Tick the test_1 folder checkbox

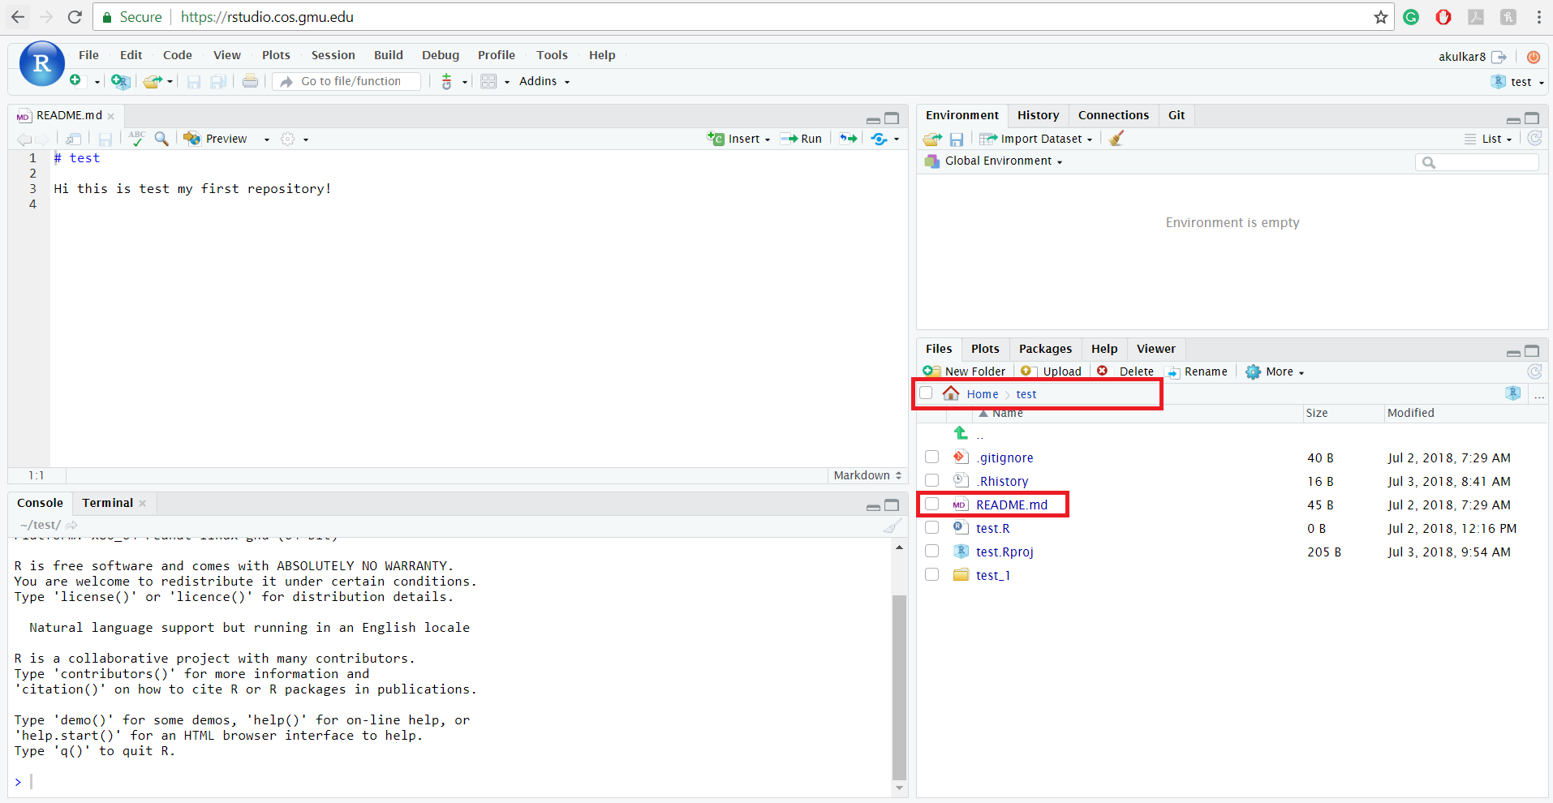coord(932,575)
